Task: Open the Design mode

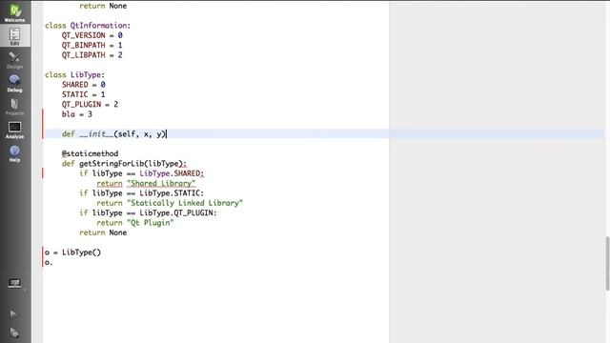Action: coord(15,59)
